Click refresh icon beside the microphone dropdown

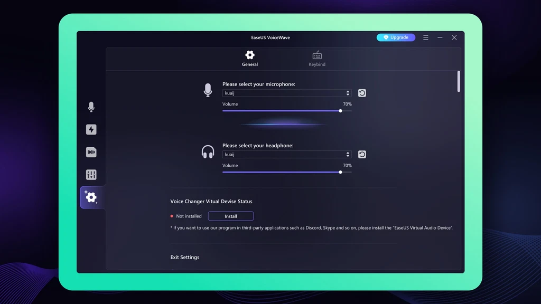click(362, 93)
